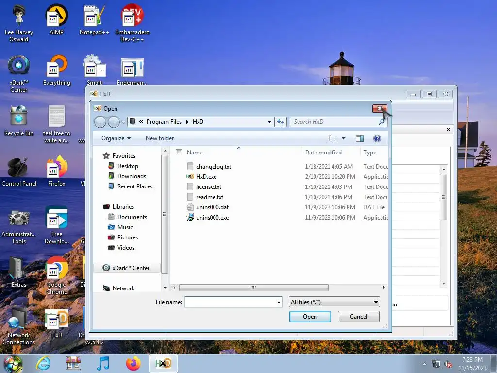Select the Pictures library
The image size is (497, 373).
click(128, 237)
